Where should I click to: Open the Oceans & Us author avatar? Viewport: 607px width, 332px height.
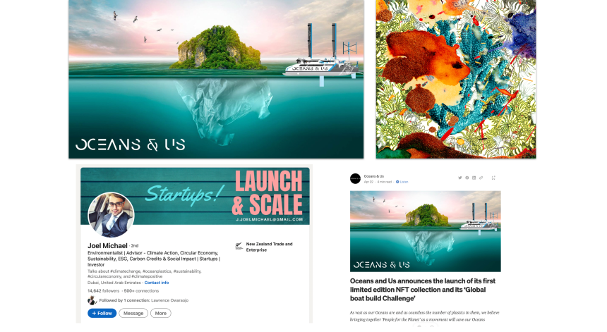coord(355,178)
